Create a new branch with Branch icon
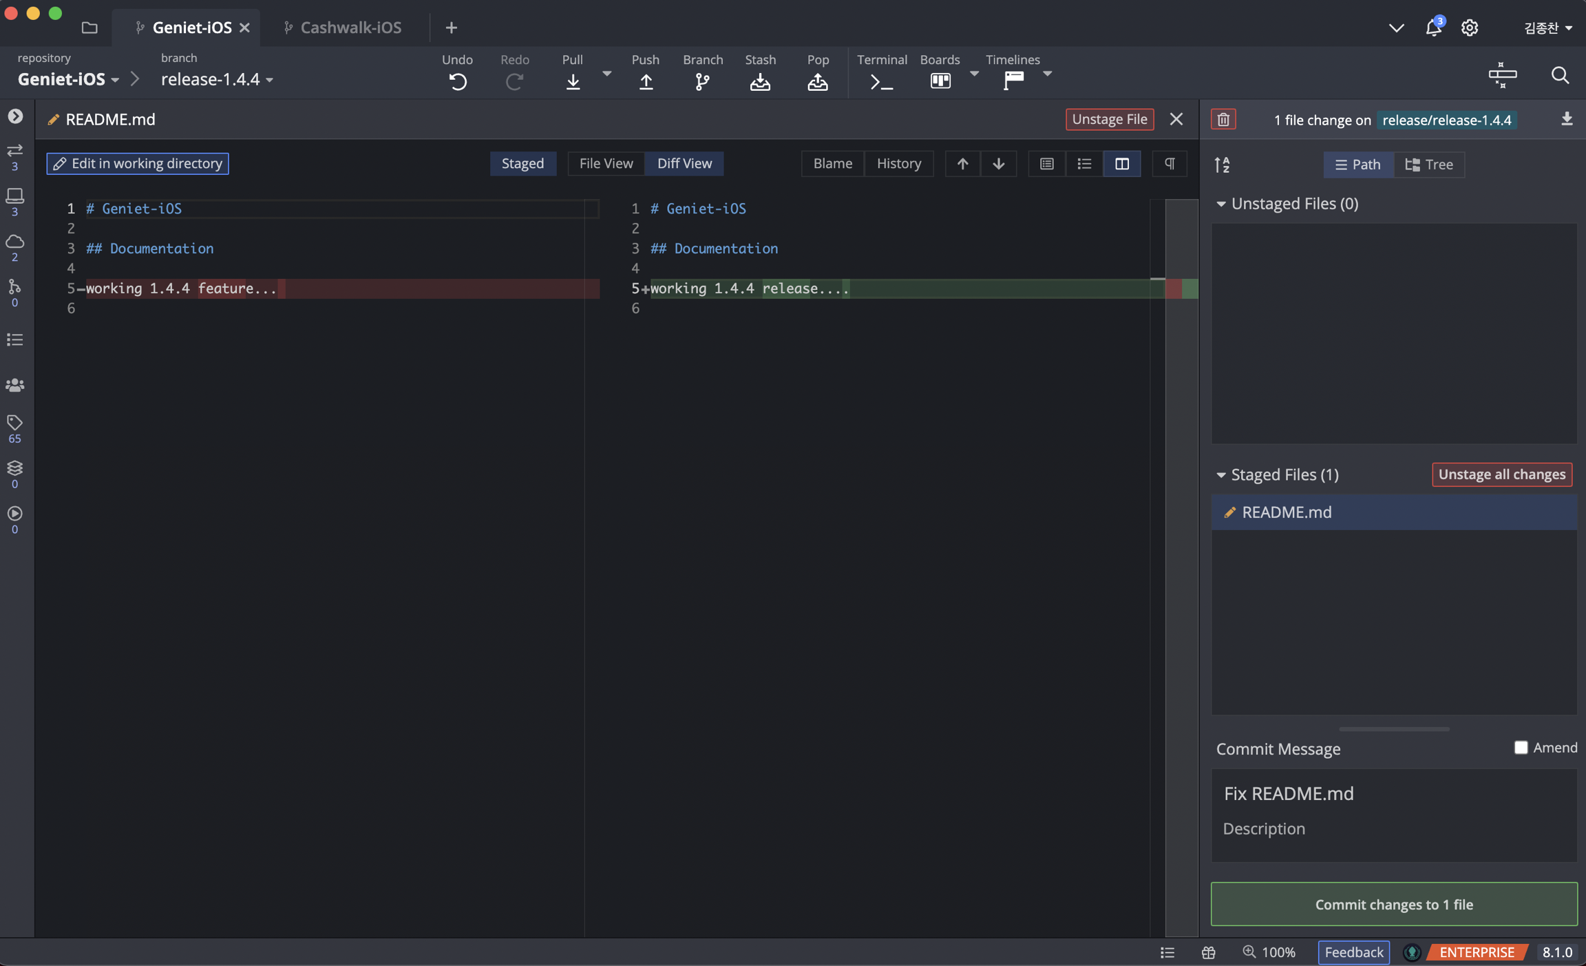The image size is (1586, 966). click(x=702, y=81)
